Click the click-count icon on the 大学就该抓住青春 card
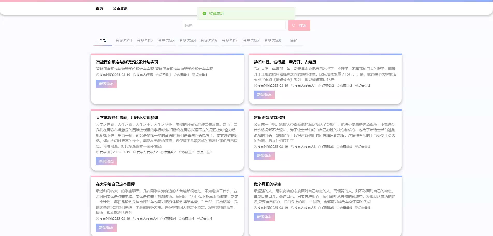The height and width of the screenshot is (236, 493). (x=198, y=152)
